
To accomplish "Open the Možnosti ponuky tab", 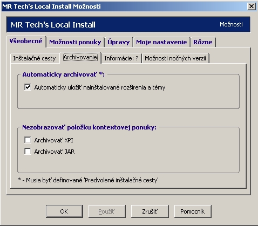I will click(75, 42).
